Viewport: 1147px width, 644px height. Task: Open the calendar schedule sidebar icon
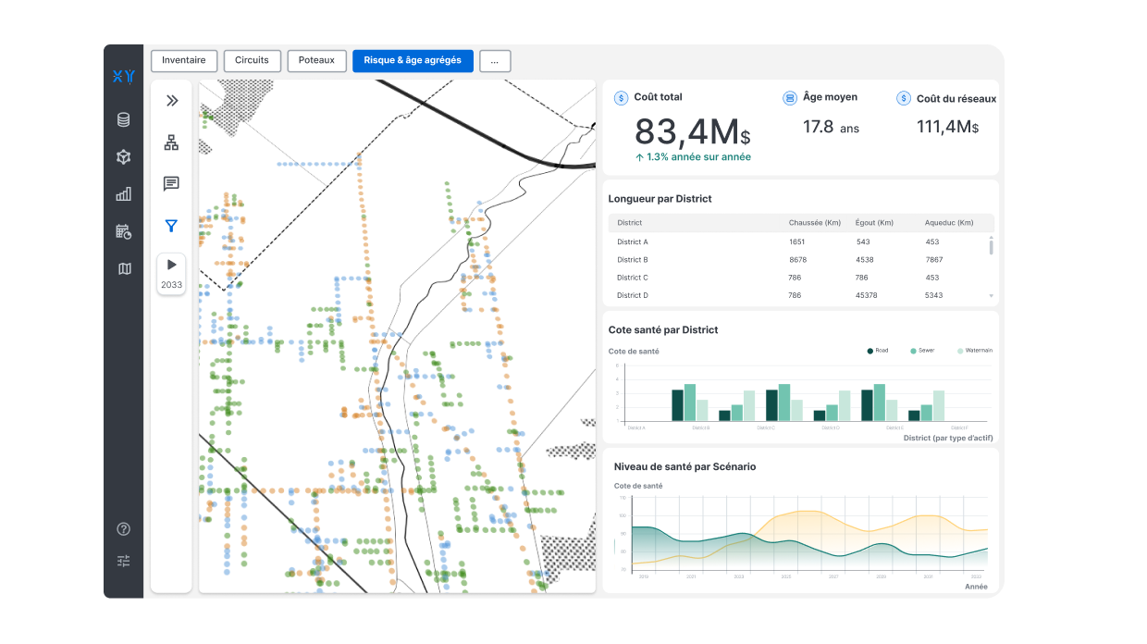pos(123,231)
